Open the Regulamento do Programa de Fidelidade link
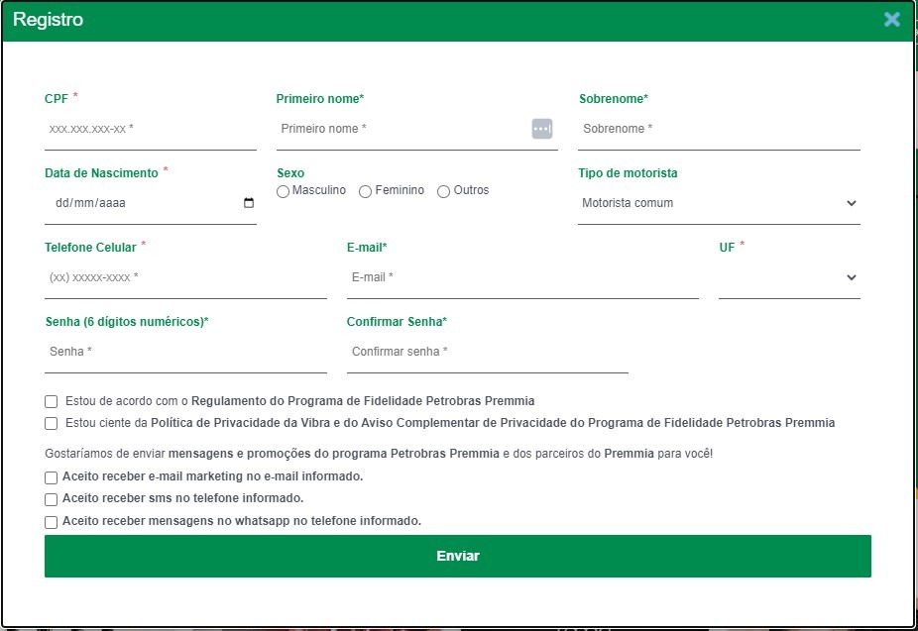 (363, 401)
